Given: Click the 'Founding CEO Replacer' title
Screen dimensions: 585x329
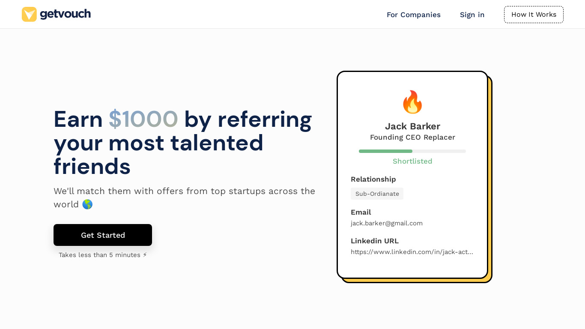Looking at the screenshot, I should [x=412, y=137].
